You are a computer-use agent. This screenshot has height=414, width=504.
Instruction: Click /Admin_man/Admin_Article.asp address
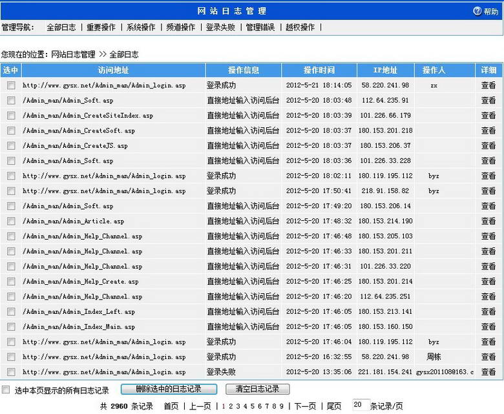point(73,222)
